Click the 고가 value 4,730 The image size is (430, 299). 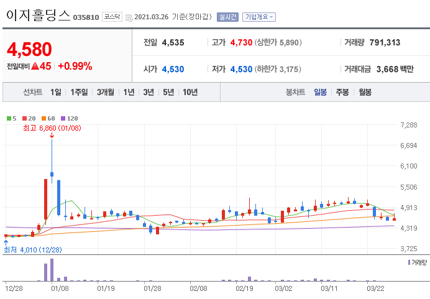click(x=241, y=42)
